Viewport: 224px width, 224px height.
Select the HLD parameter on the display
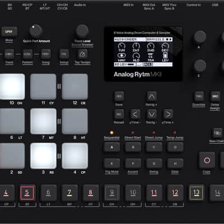coord(136,57)
